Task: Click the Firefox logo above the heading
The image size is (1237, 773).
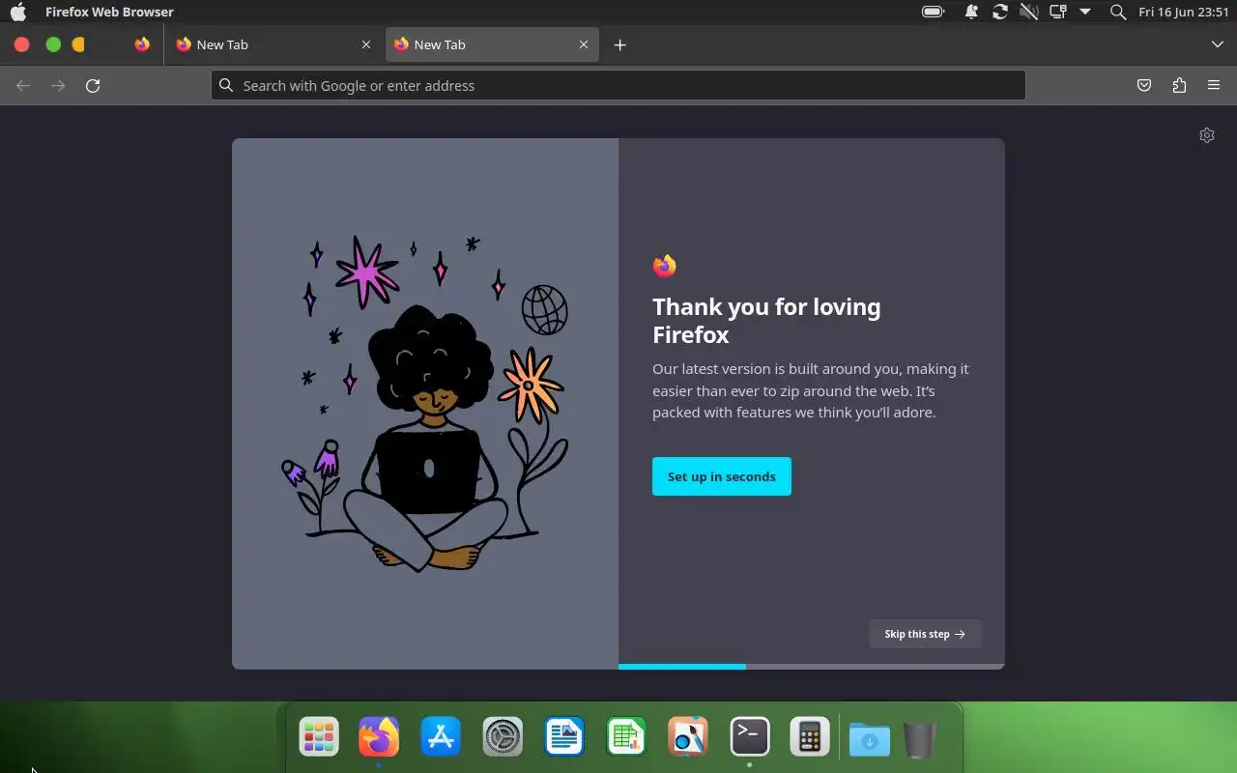Action: [x=664, y=266]
